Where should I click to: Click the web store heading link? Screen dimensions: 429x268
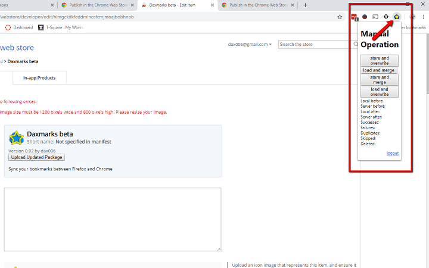tap(17, 48)
